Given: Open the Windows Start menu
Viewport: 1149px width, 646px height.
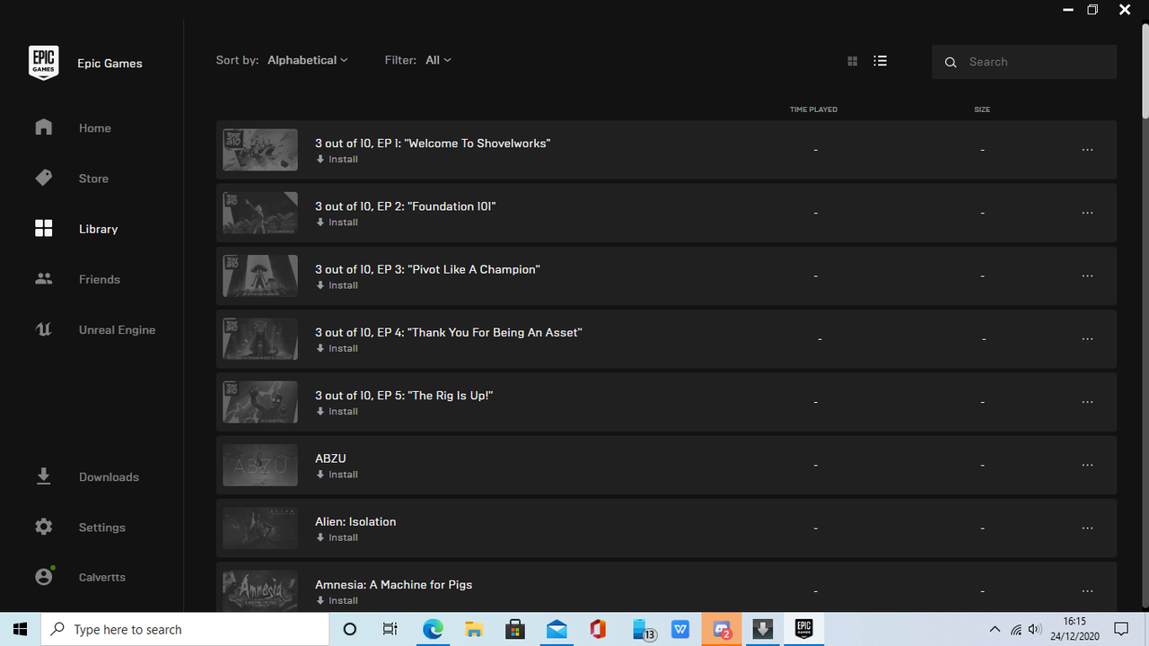Looking at the screenshot, I should click(21, 629).
